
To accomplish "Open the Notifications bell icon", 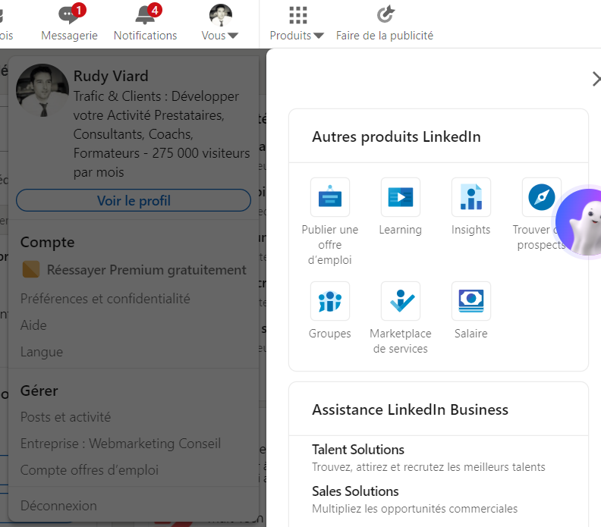I will 146,14.
